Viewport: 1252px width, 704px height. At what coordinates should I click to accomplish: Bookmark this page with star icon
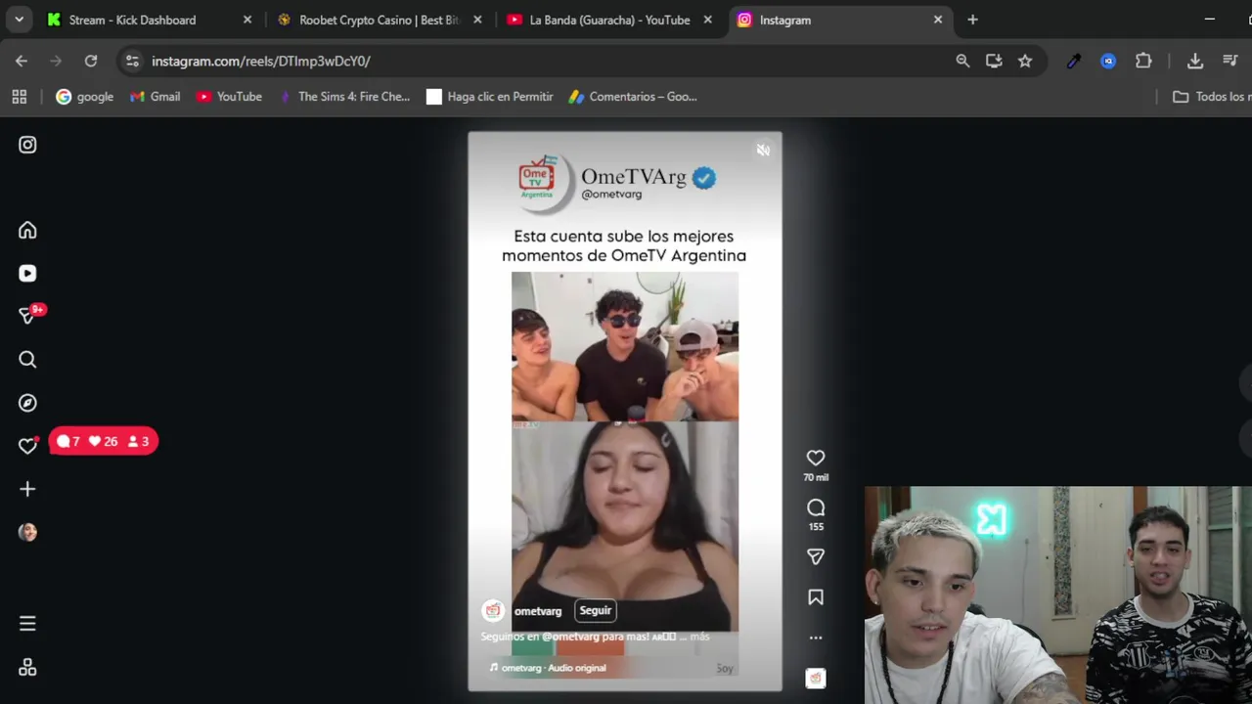click(x=1025, y=61)
